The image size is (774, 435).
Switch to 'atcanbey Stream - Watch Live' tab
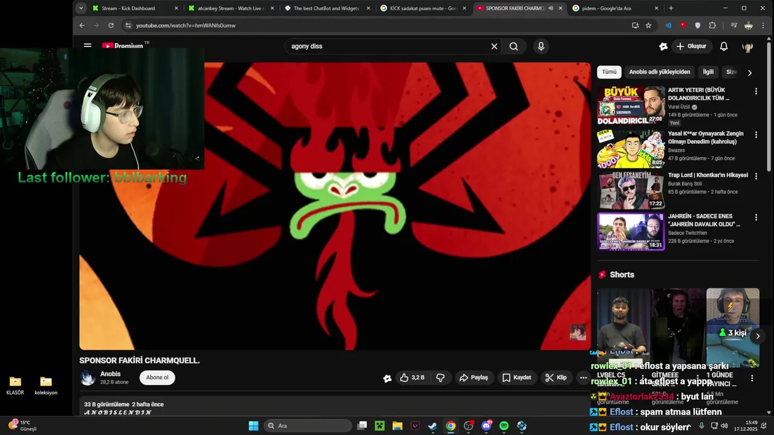point(232,8)
